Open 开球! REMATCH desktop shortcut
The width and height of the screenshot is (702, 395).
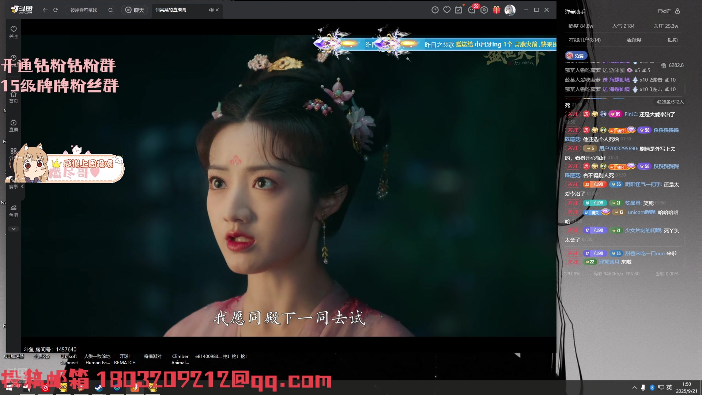pyautogui.click(x=125, y=359)
